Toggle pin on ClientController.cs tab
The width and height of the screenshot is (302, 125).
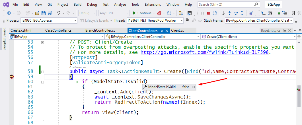(162, 30)
